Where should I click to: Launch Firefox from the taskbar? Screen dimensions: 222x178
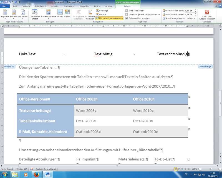pos(36,174)
